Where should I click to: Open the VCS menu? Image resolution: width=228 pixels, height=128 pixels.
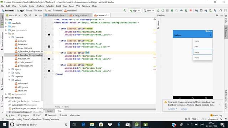pos(78,6)
